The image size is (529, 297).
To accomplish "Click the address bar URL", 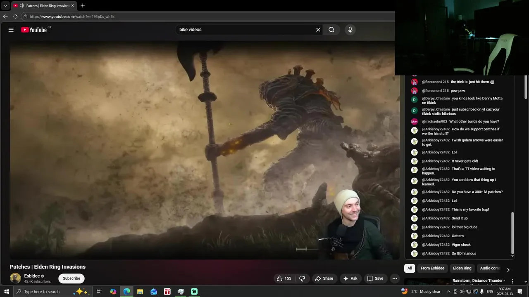I will point(72,16).
